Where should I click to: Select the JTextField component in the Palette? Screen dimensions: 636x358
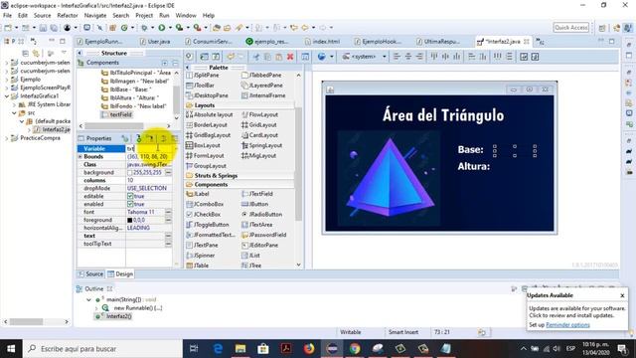(257, 194)
